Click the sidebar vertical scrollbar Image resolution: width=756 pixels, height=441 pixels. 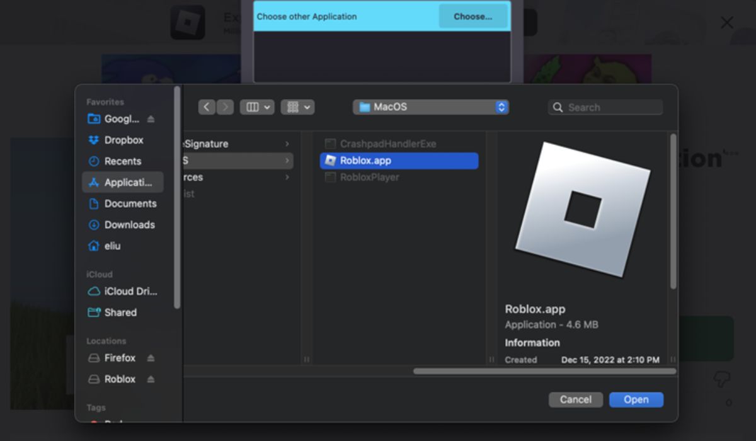pyautogui.click(x=177, y=198)
